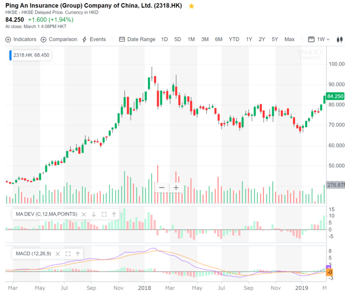The image size is (345, 295).
Task: Click the MA DEV (C,12,MA,POINTS) label
Action: pos(46,214)
